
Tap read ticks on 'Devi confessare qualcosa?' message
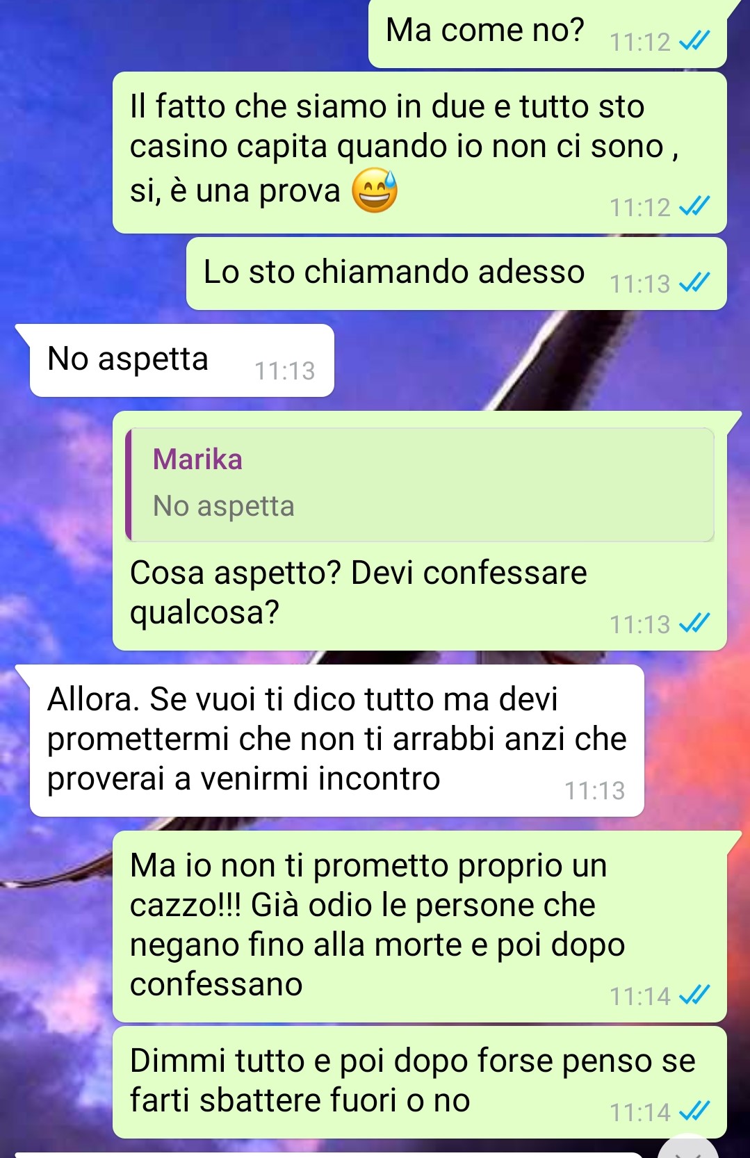694,623
